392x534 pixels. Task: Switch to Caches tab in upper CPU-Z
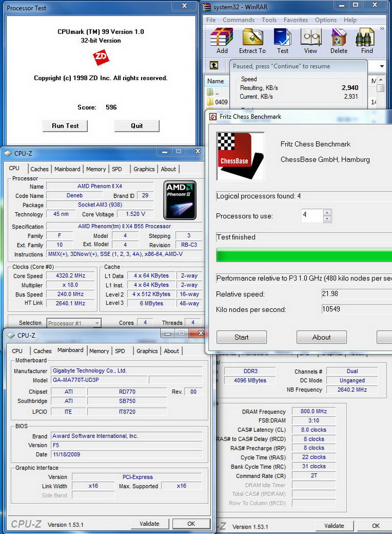(x=39, y=169)
